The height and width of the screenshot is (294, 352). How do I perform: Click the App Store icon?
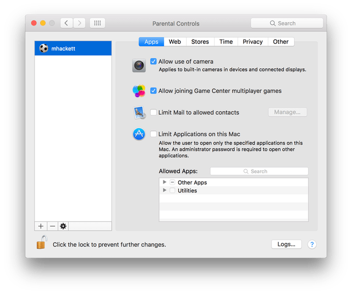[x=139, y=134]
